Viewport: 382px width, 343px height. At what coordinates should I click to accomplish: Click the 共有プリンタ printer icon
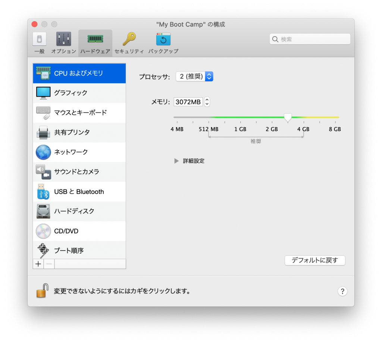coord(43,132)
